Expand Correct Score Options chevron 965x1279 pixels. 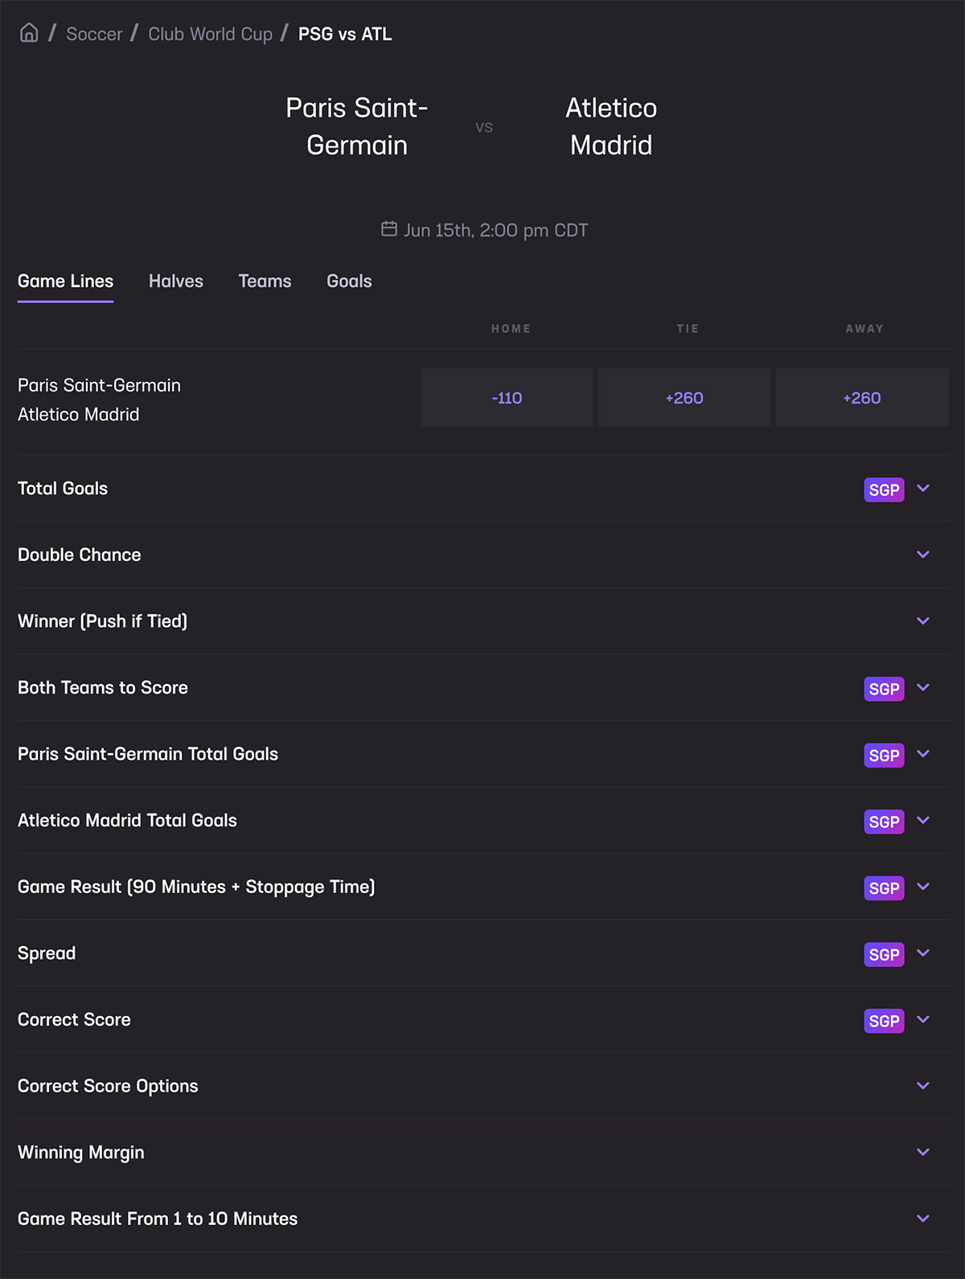pos(923,1085)
